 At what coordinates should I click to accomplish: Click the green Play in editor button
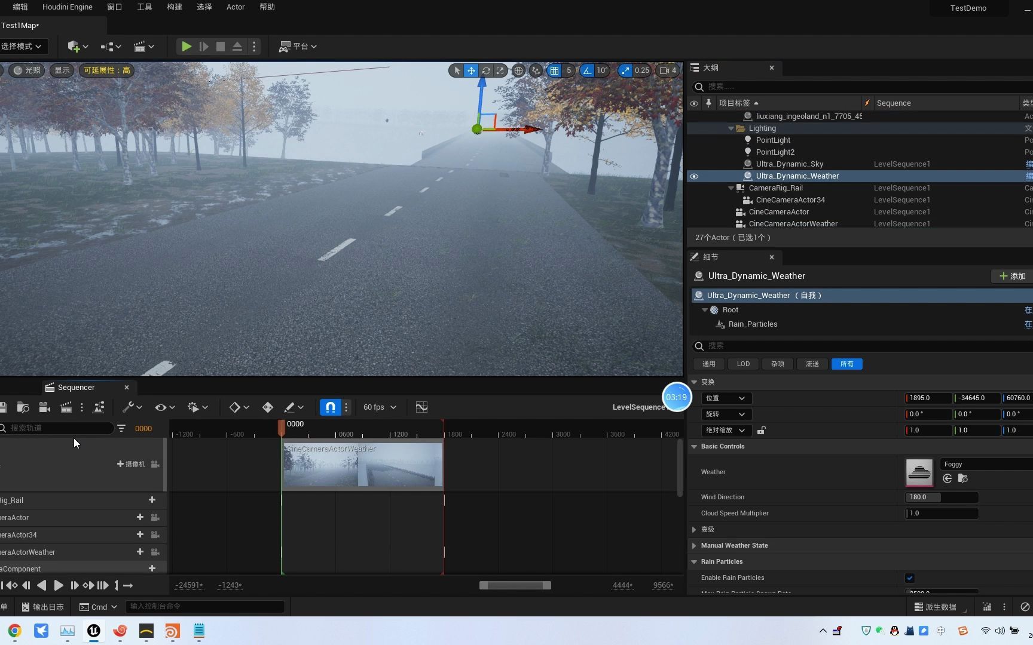click(x=187, y=47)
